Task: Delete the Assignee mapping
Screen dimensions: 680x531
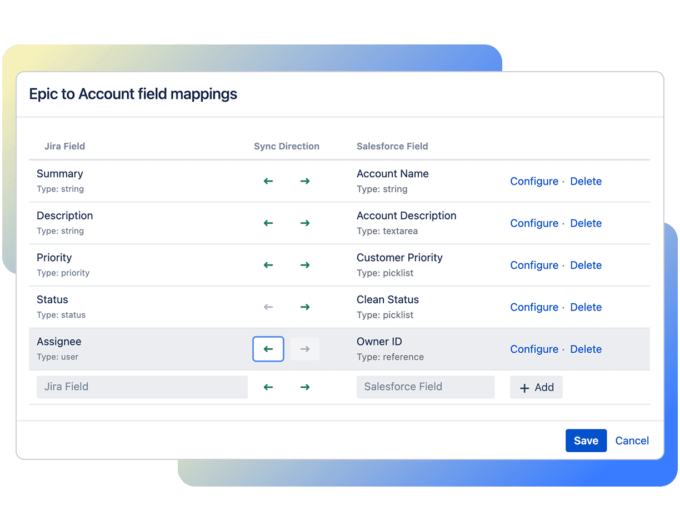Action: (586, 349)
